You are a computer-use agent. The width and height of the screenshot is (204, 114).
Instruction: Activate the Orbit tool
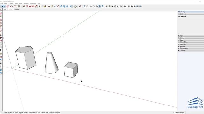(x=49, y=6)
